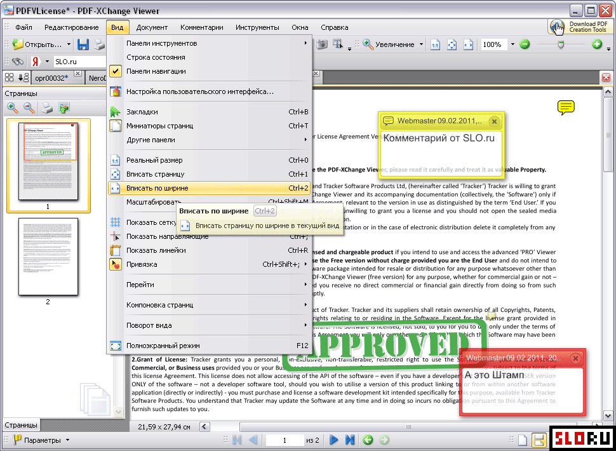Select the Snapshot camera tool
616x451 pixels.
322,44
